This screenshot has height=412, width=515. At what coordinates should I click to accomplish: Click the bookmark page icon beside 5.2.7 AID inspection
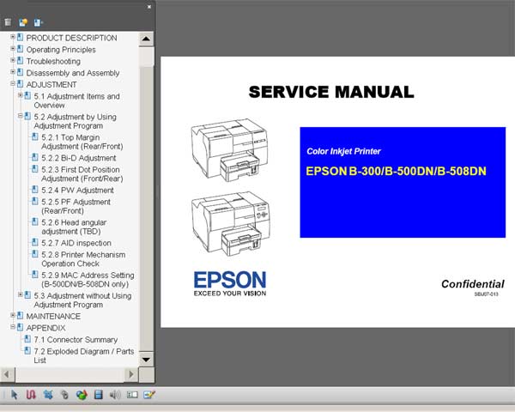pyautogui.click(x=35, y=242)
